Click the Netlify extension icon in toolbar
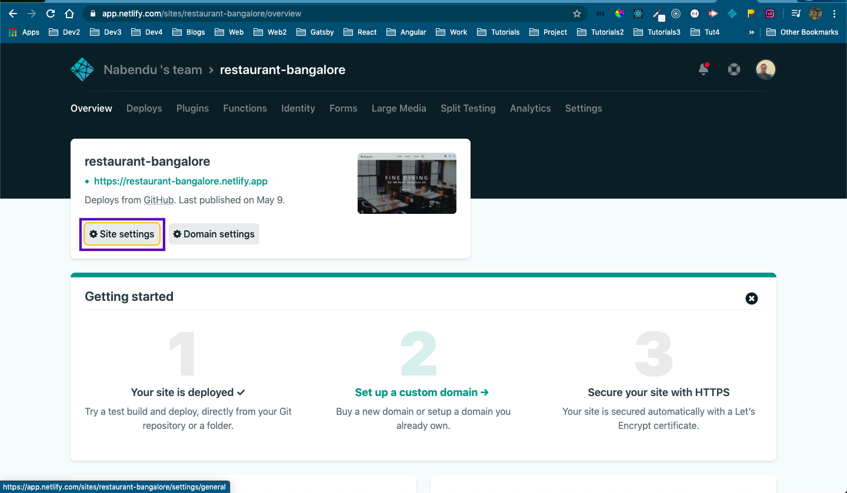The image size is (847, 493). tap(732, 14)
